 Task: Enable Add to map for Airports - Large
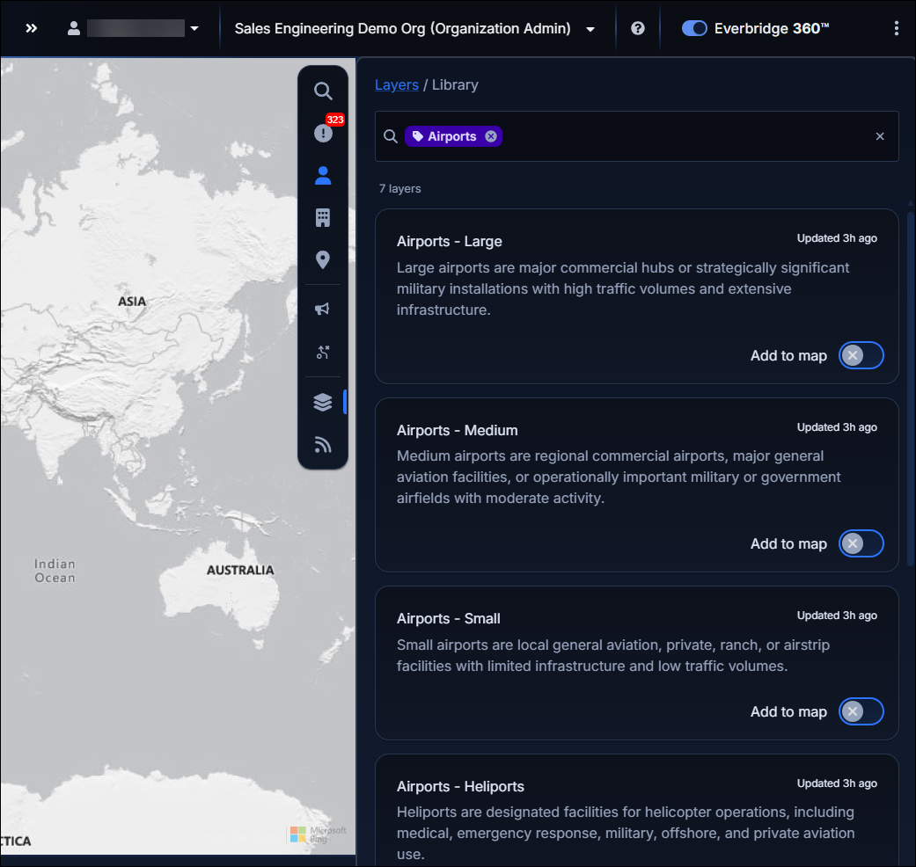tap(861, 355)
